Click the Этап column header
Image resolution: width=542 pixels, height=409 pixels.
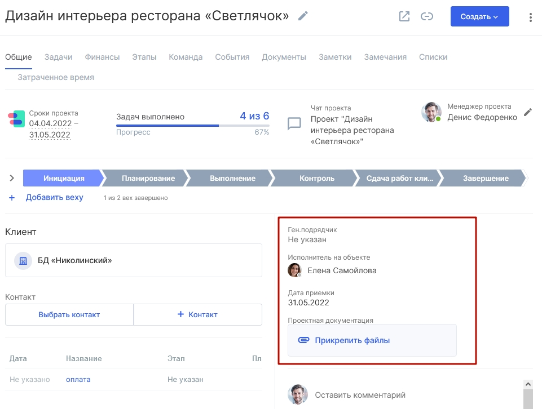tap(176, 359)
